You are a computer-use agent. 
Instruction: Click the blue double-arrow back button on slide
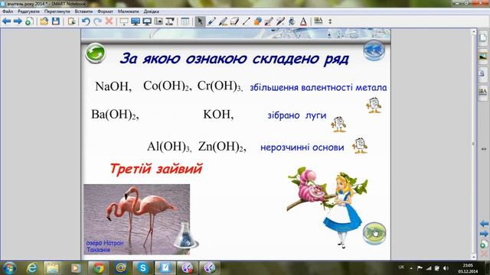pyautogui.click(x=374, y=50)
